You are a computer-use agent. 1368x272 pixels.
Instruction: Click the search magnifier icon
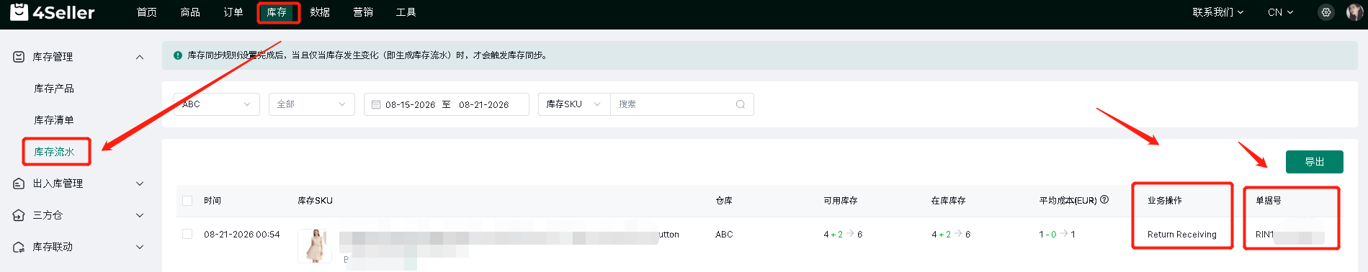tap(741, 104)
